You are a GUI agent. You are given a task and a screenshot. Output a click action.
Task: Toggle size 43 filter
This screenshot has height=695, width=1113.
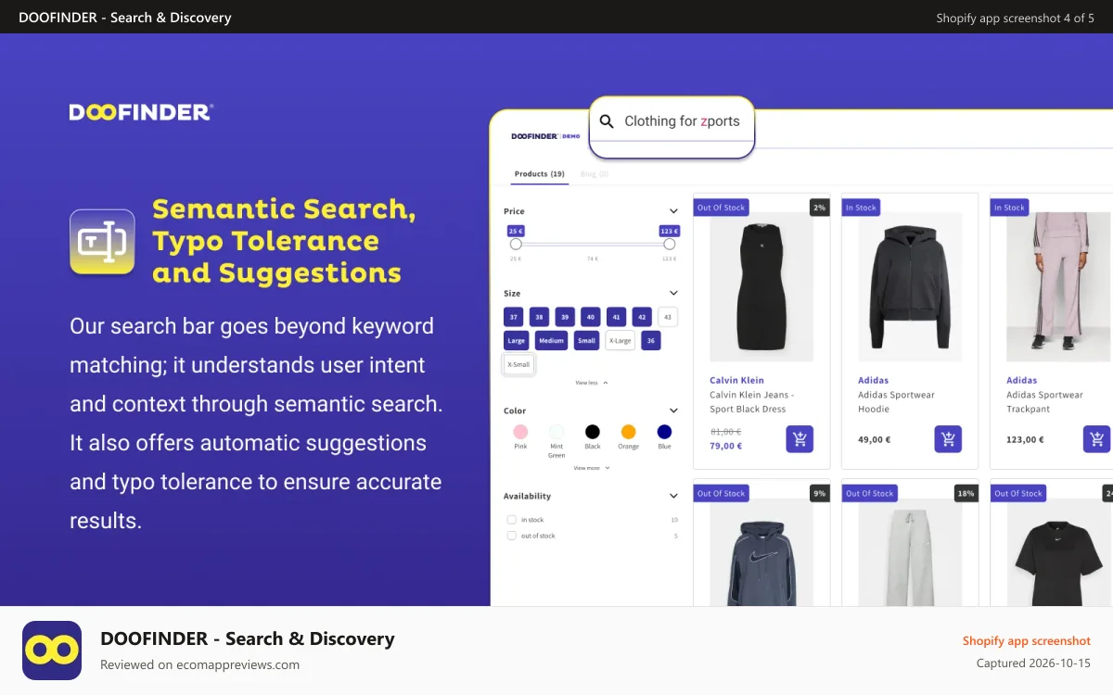coord(668,317)
